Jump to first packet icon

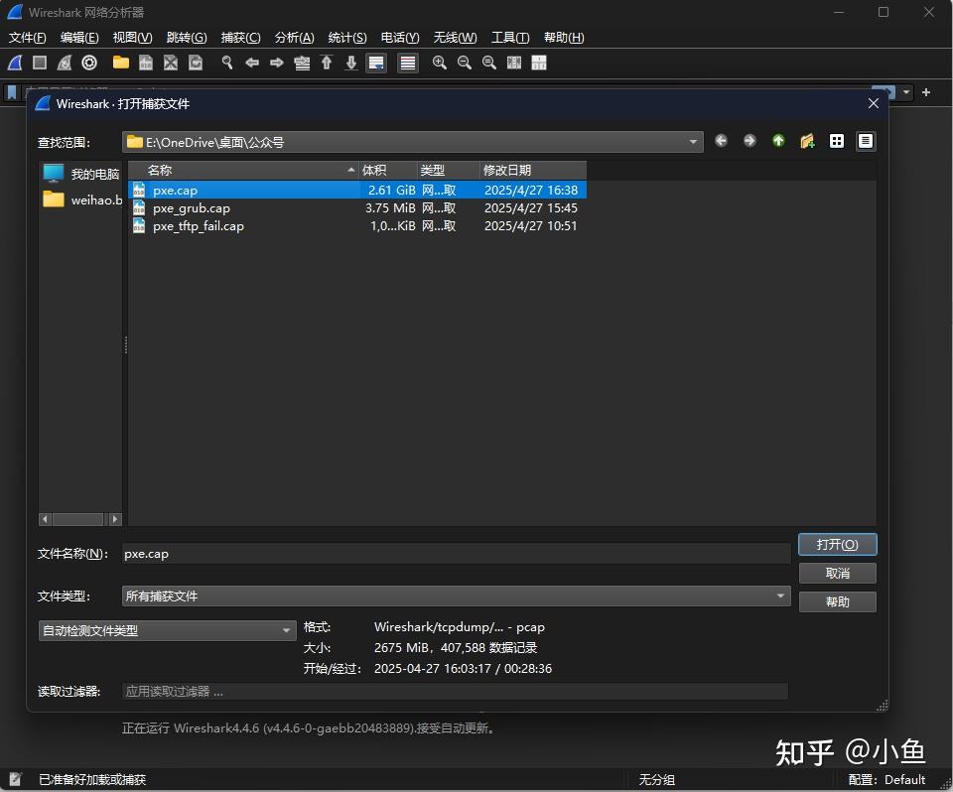coord(327,63)
